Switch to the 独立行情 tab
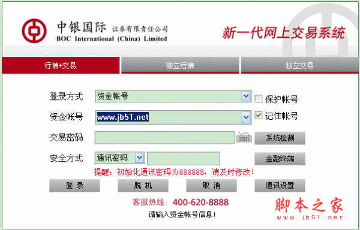 click(x=180, y=65)
